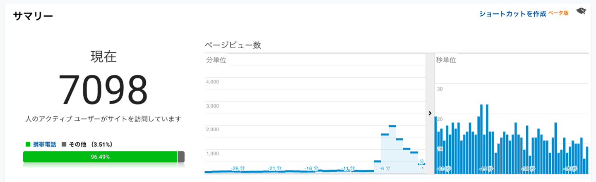Click the -60 秒 axis label
The width and height of the screenshot is (596, 182).
(444, 169)
